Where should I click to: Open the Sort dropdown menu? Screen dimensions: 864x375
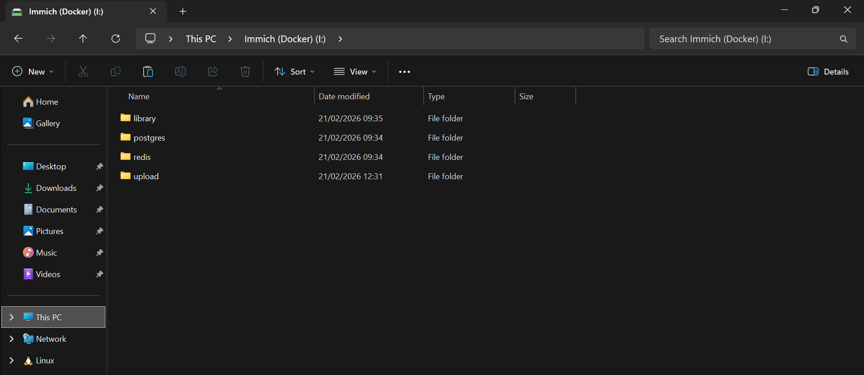tap(295, 71)
